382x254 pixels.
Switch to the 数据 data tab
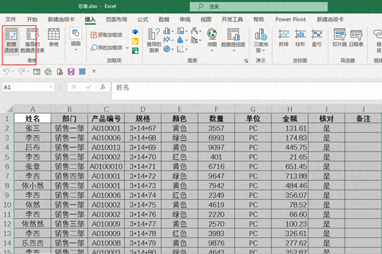click(164, 19)
